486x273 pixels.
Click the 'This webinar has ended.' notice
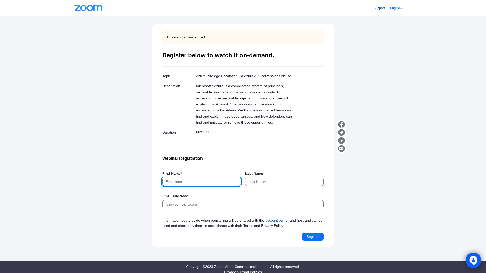pyautogui.click(x=243, y=37)
